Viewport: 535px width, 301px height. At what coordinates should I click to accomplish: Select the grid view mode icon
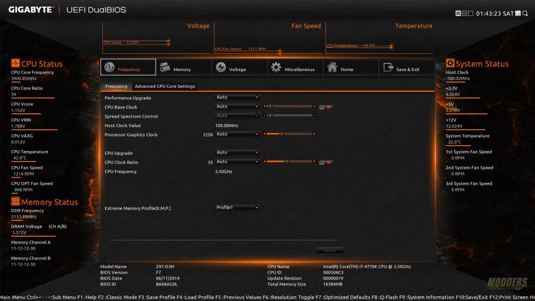tap(464, 13)
